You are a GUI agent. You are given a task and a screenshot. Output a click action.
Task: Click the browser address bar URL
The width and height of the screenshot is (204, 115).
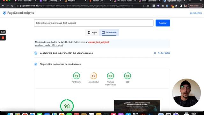click(x=76, y=6)
